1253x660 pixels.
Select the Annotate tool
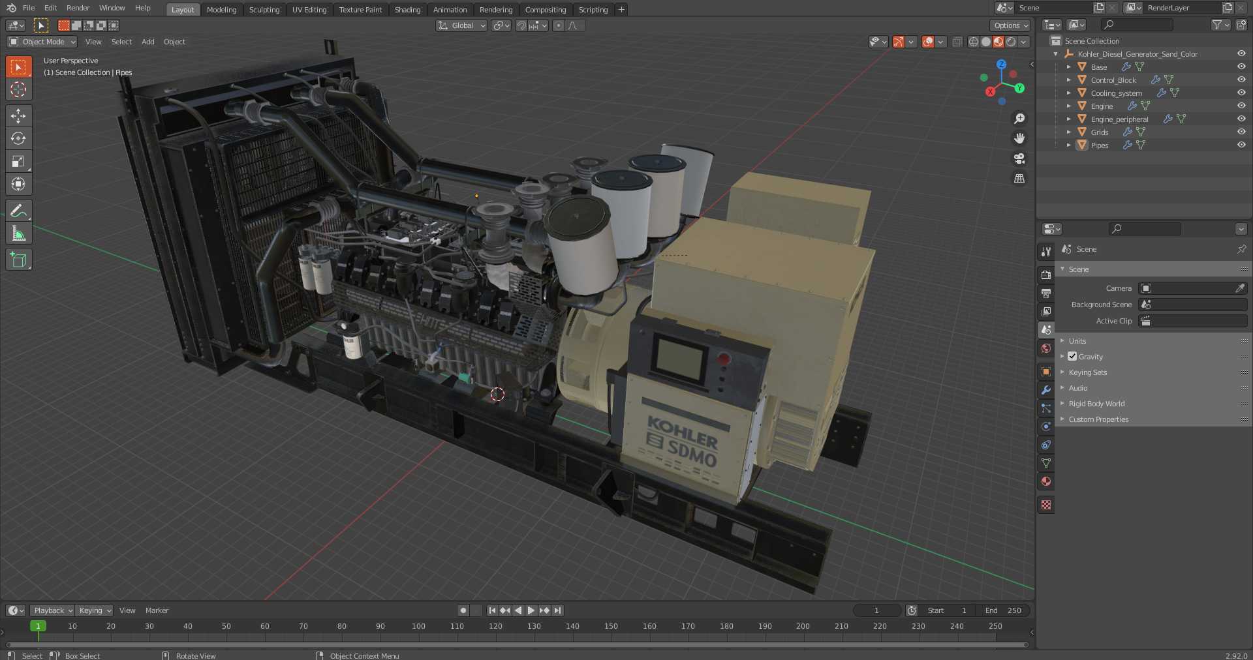[18, 210]
